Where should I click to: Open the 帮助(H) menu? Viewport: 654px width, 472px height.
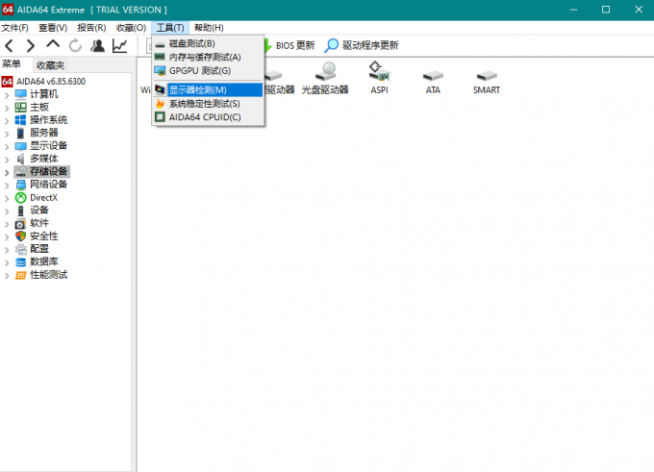point(208,28)
